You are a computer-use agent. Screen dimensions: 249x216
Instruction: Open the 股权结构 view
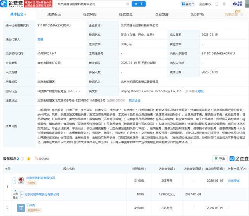(42, 159)
